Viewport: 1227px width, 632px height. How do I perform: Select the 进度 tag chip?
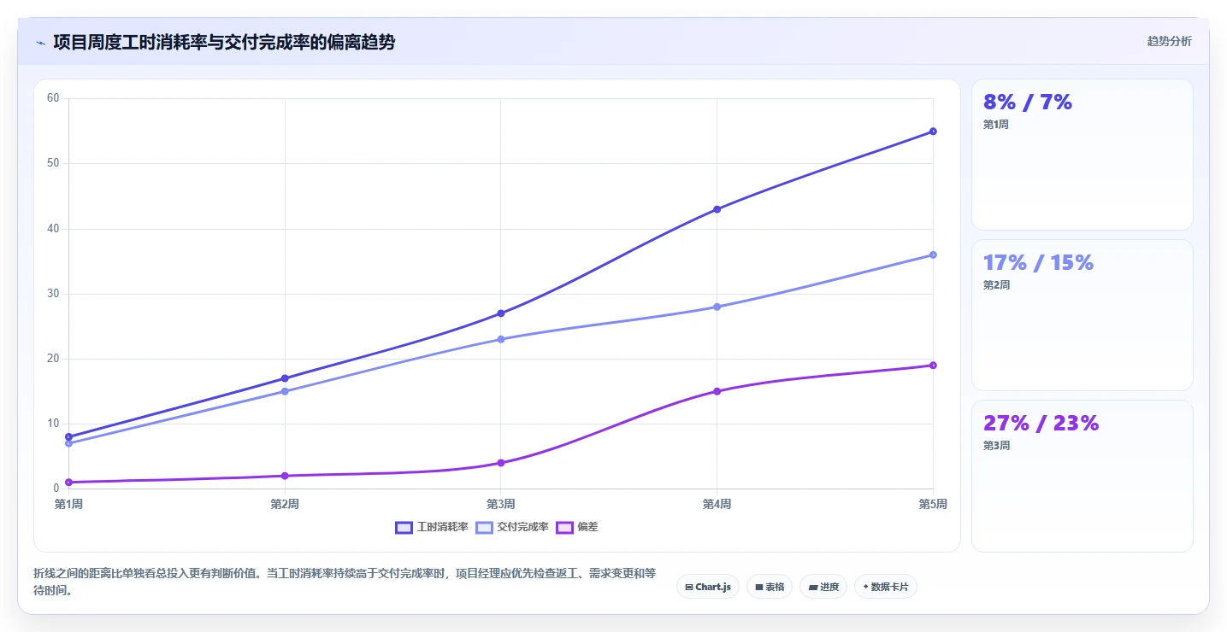coord(823,587)
